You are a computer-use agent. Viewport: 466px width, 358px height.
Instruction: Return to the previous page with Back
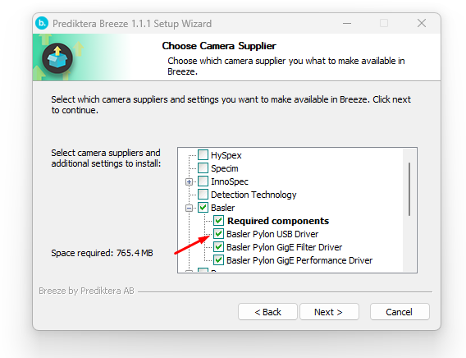click(x=267, y=312)
